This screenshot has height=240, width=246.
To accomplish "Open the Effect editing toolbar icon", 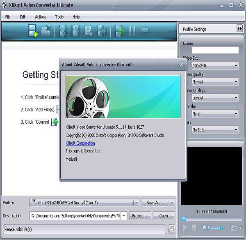I will point(75,31).
